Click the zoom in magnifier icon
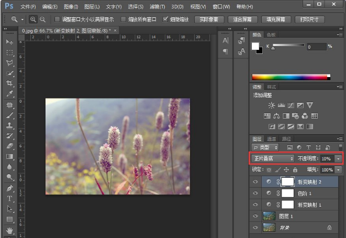 pyautogui.click(x=34, y=19)
